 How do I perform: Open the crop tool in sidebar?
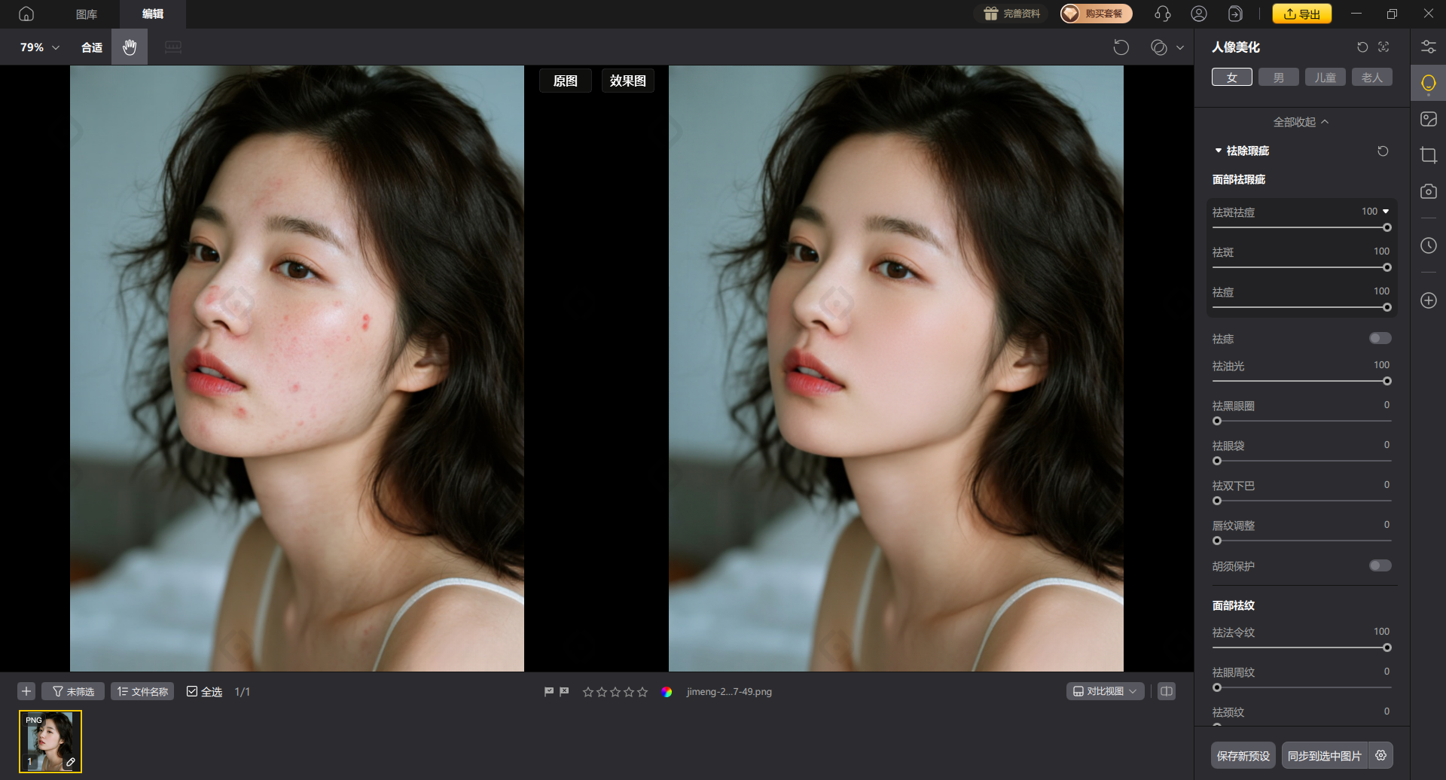pyautogui.click(x=1428, y=155)
